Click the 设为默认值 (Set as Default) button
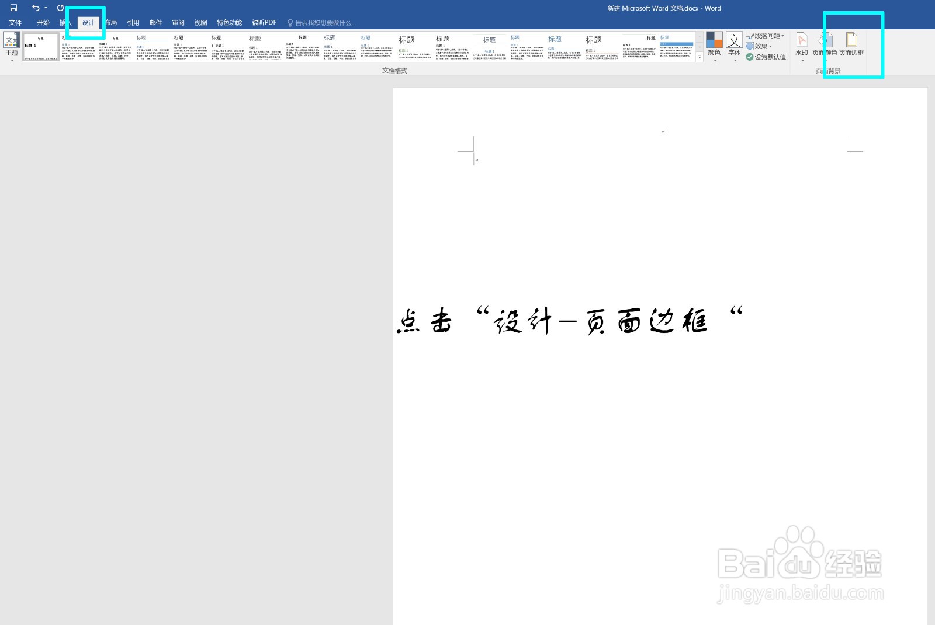Viewport: 935px width, 625px height. tap(768, 56)
